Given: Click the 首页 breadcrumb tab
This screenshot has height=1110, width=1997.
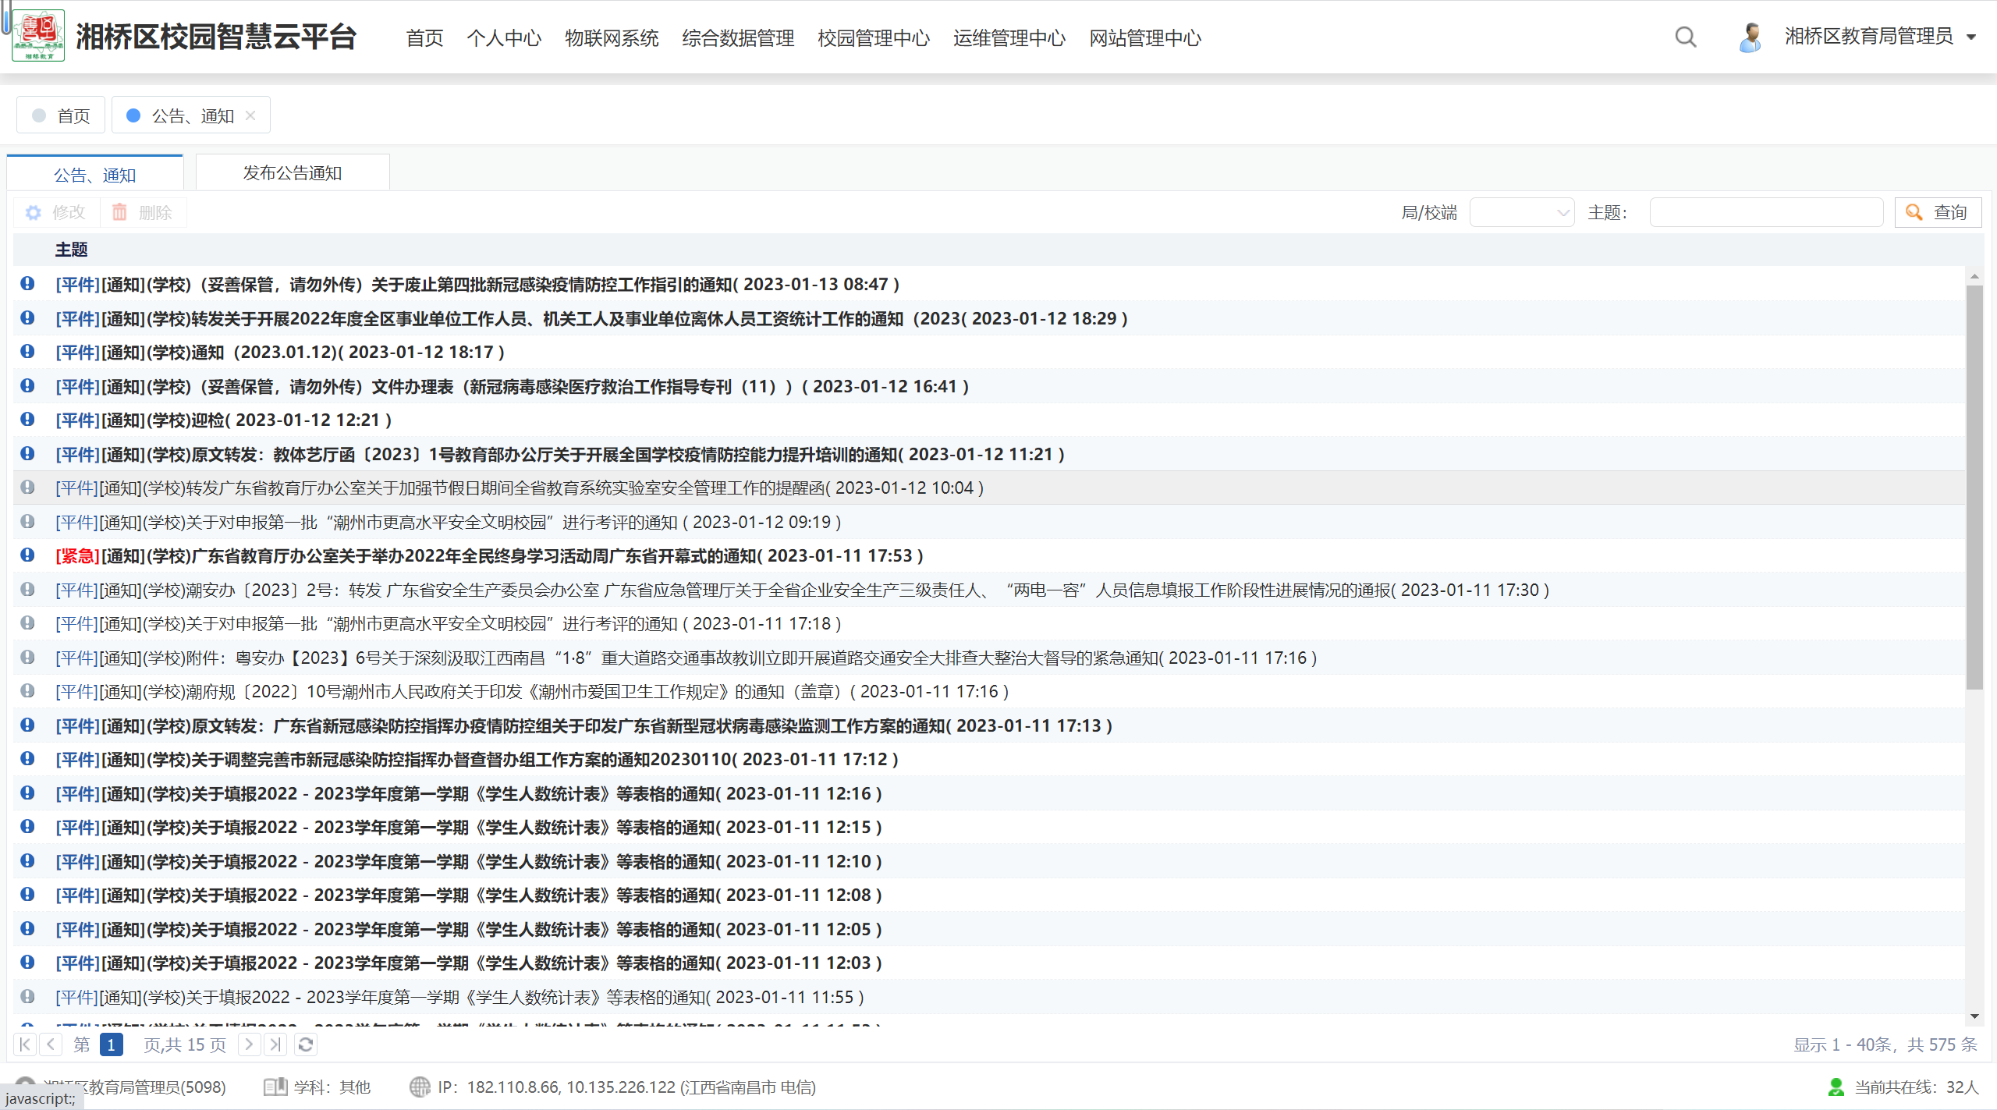Looking at the screenshot, I should [x=62, y=115].
